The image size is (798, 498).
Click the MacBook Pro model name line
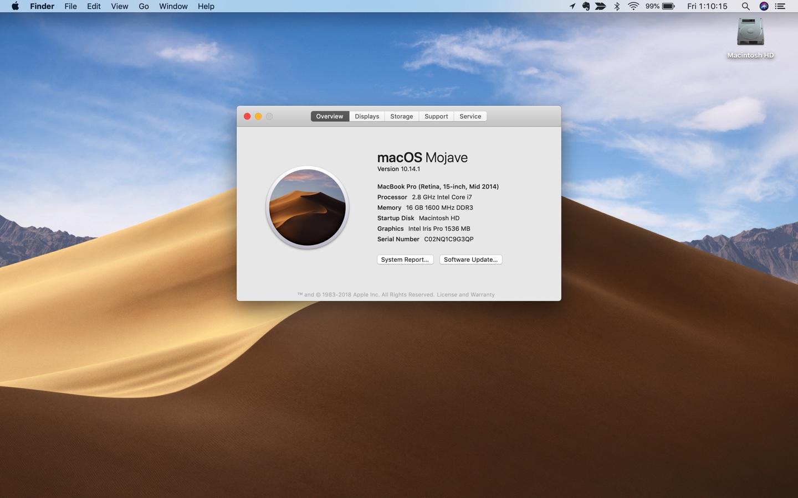(438, 186)
